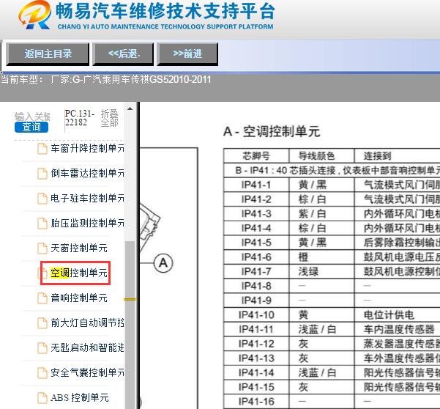Click the 畅易 platform logo icon

pyautogui.click(x=35, y=15)
